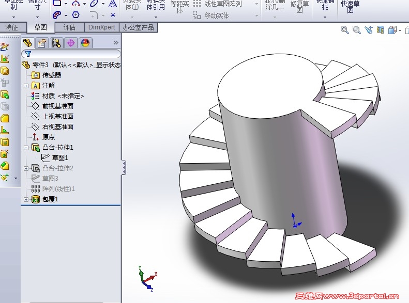Click the previous view icon
This screenshot has height=303, width=409.
[369, 30]
